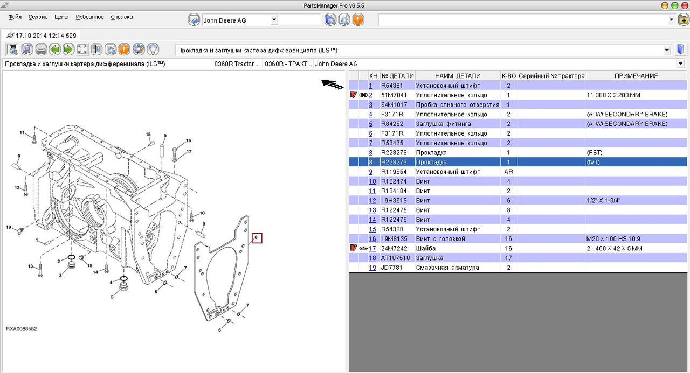Click the 8360R Tractor breadcrumb segment
This screenshot has width=690, height=373.
point(237,64)
